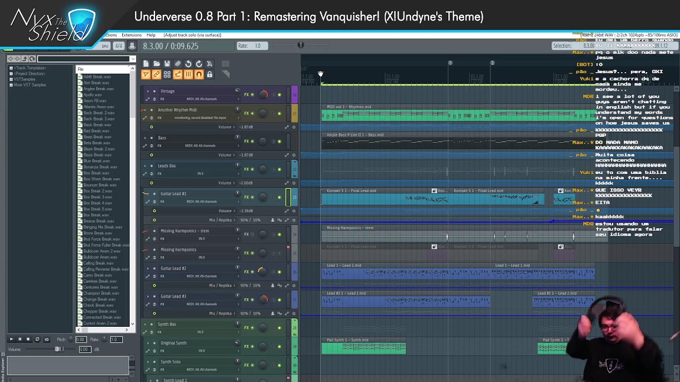Adjust the Media Explorer volume slider
Screen dimensions: 680x382
point(58,349)
